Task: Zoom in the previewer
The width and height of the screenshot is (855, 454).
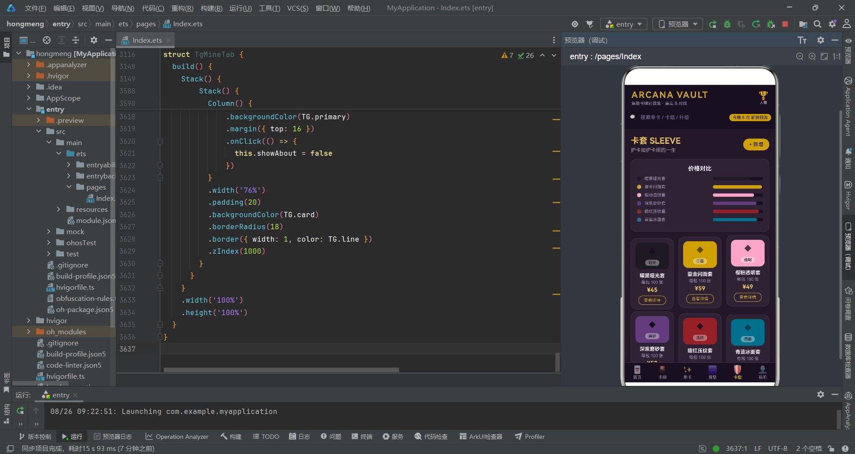Action: [812, 57]
